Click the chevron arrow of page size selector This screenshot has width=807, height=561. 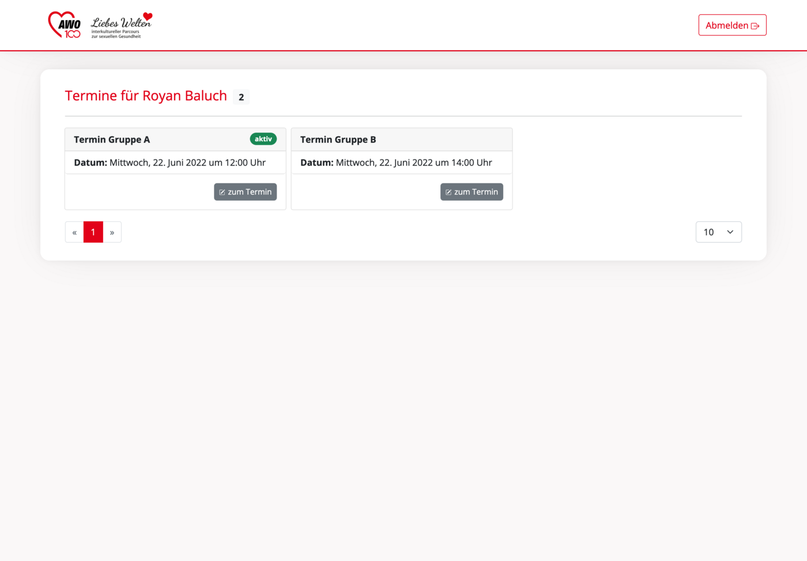(x=730, y=232)
